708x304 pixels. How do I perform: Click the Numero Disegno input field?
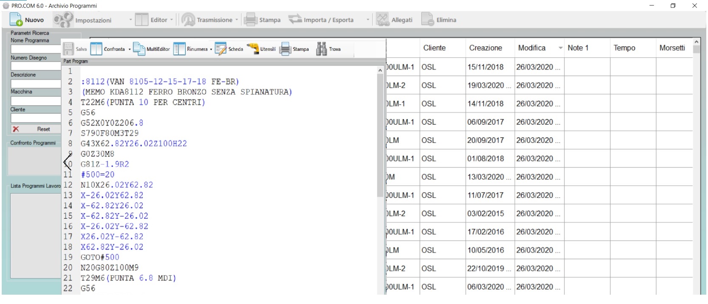[x=36, y=66]
